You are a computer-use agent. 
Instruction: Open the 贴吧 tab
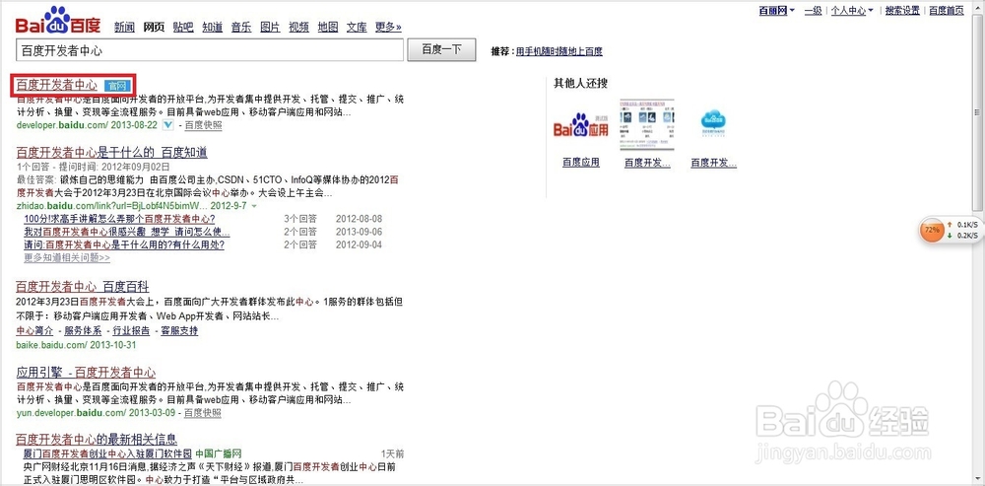(x=183, y=27)
